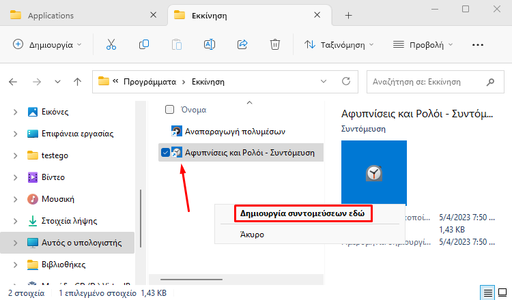Open the three-dots more options menu
Image resolution: width=512 pixels, height=300 pixels.
pos(478,45)
